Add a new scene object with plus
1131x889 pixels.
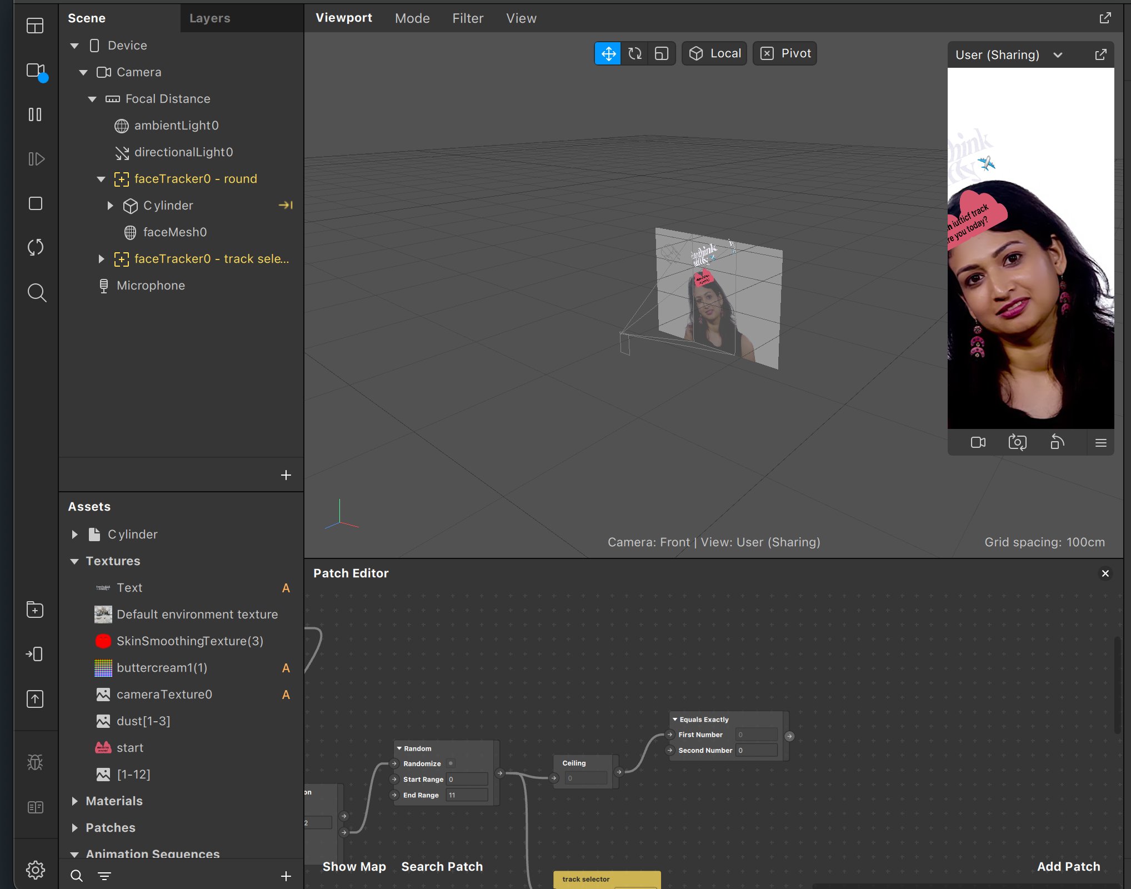click(286, 475)
